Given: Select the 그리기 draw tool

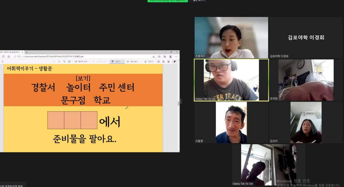Looking at the screenshot, I should click(x=116, y=61).
